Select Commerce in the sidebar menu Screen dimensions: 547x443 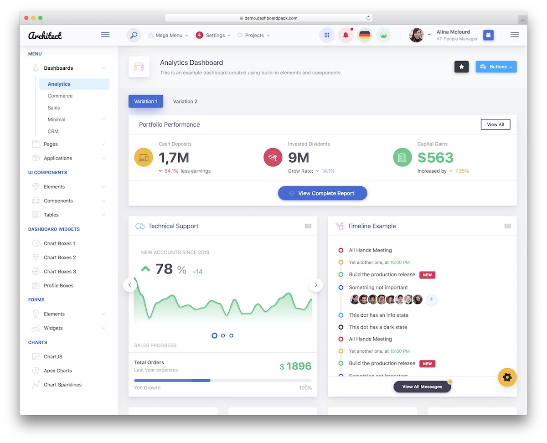[60, 96]
